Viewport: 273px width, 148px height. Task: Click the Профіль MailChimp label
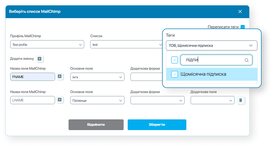[x=25, y=36]
